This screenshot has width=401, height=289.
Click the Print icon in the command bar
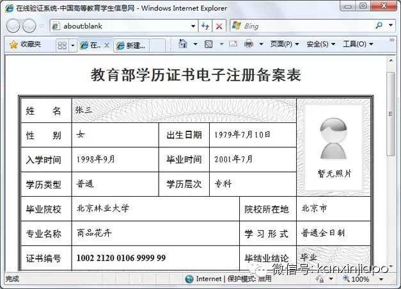(249, 44)
